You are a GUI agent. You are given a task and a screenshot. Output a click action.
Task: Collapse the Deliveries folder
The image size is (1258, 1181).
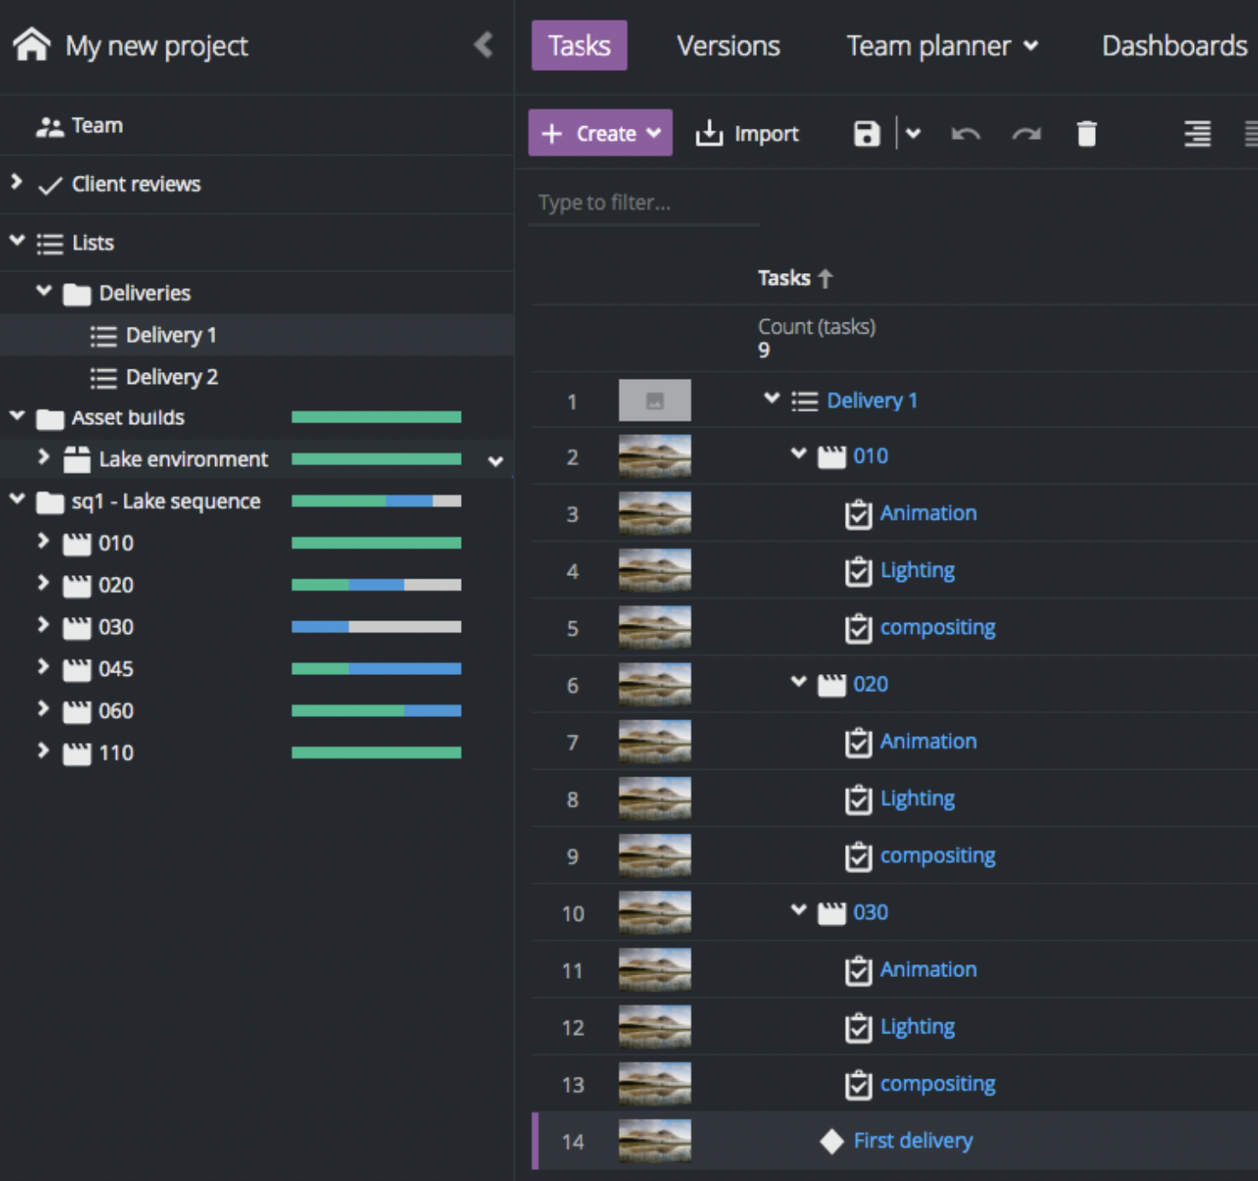(x=44, y=292)
